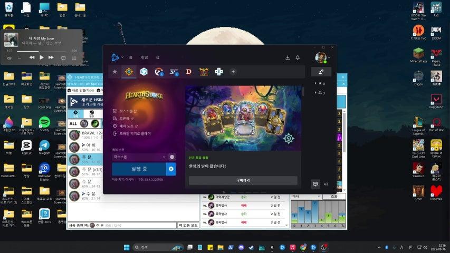Toggle the queue list in media widget
The image size is (450, 253).
point(74,58)
